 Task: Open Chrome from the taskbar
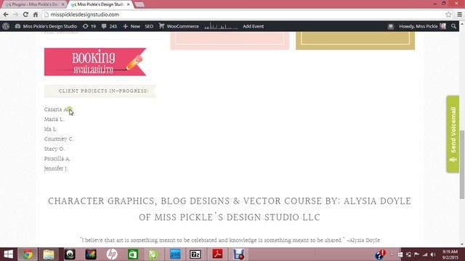tap(28, 254)
